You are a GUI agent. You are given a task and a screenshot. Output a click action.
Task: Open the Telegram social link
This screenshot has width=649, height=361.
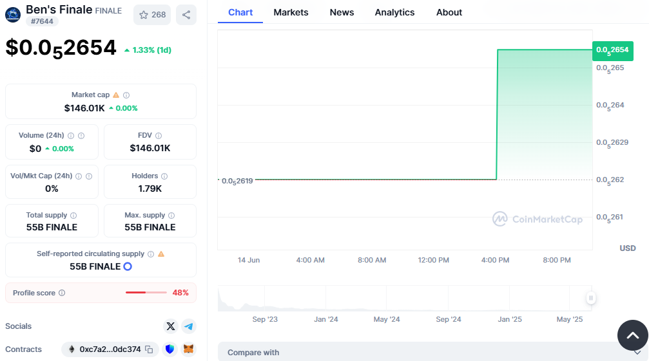(x=189, y=326)
